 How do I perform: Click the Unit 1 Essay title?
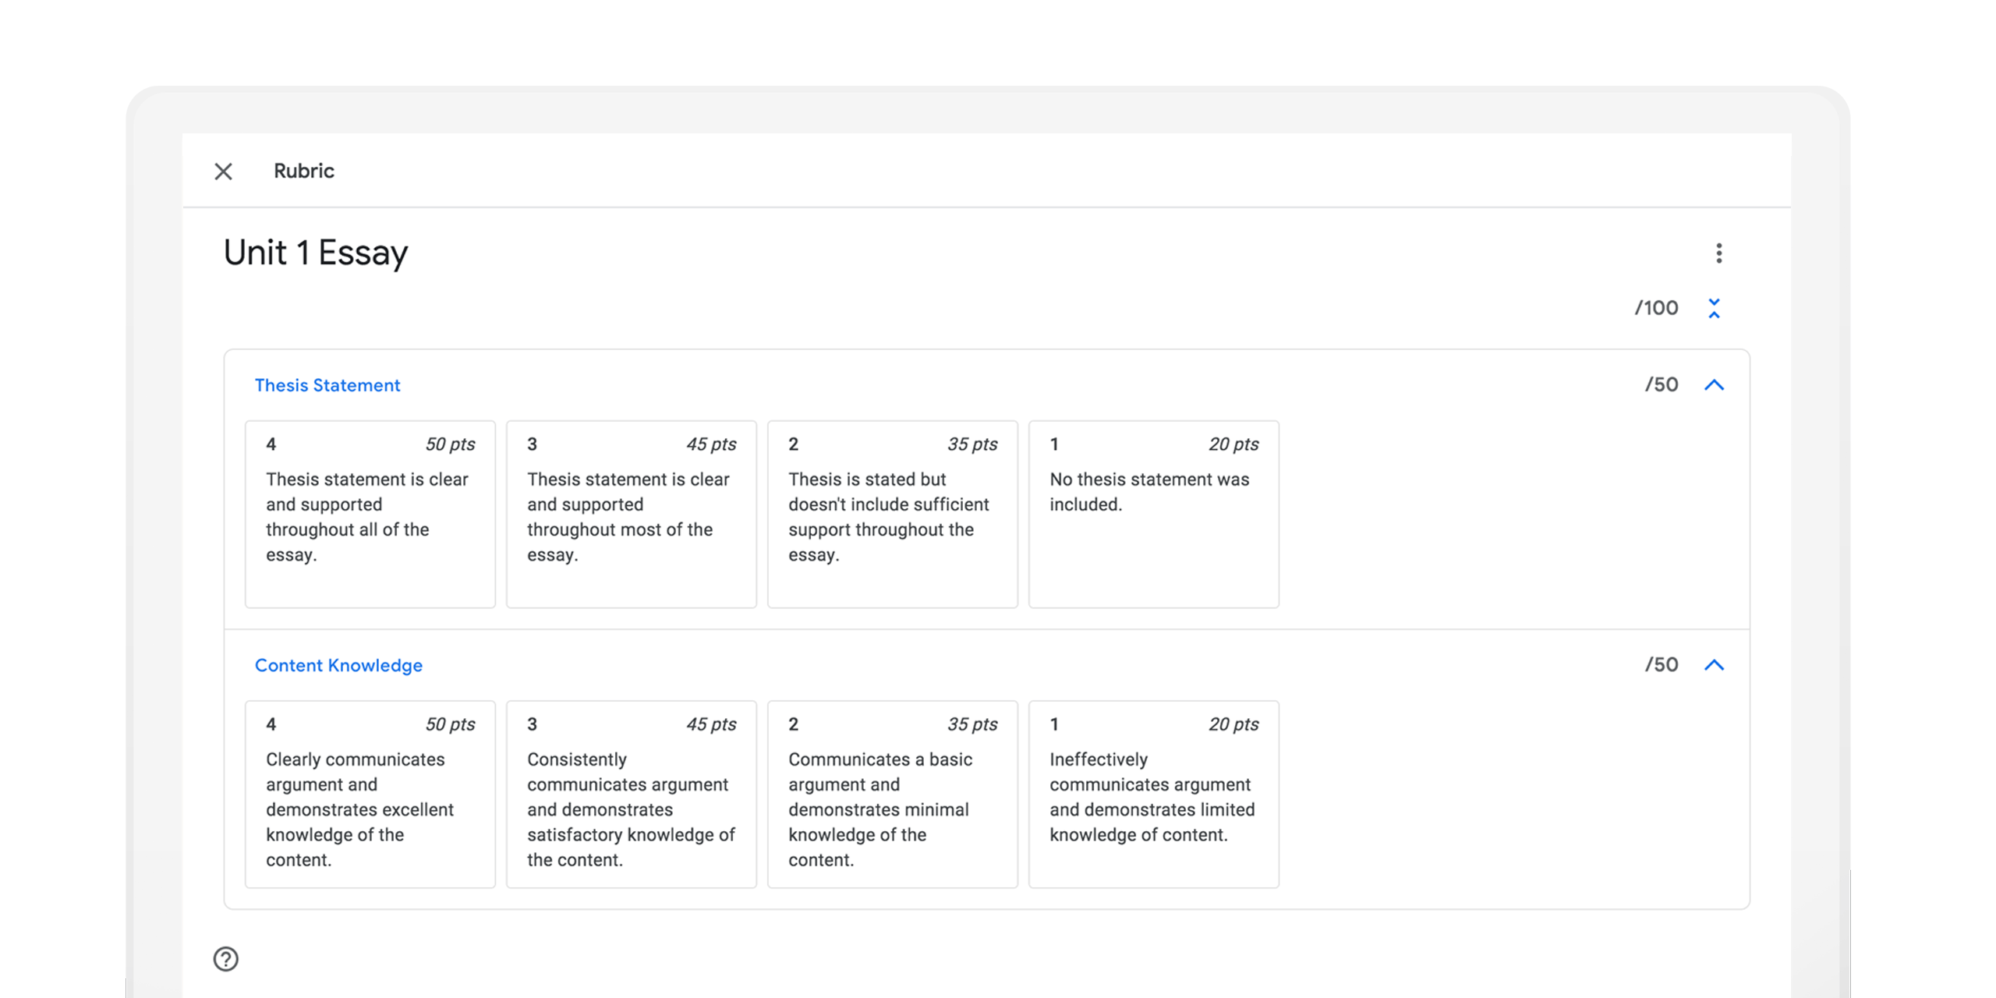tap(314, 252)
